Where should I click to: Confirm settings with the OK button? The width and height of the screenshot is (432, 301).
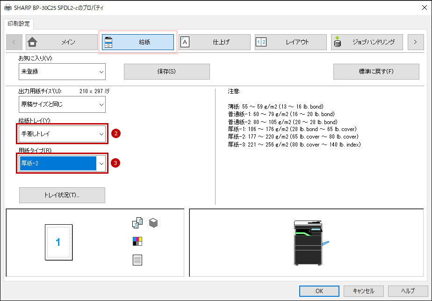[x=319, y=291]
